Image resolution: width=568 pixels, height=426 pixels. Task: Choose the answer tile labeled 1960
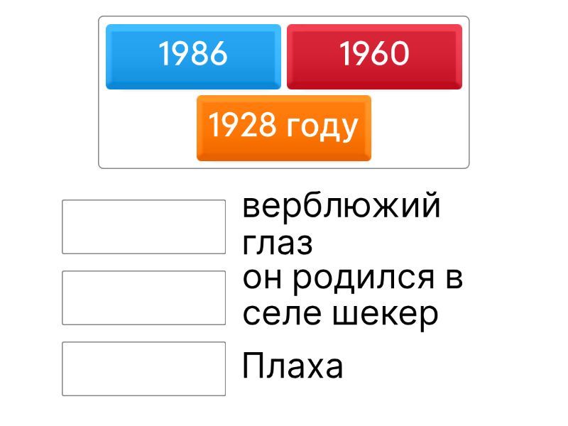374,56
